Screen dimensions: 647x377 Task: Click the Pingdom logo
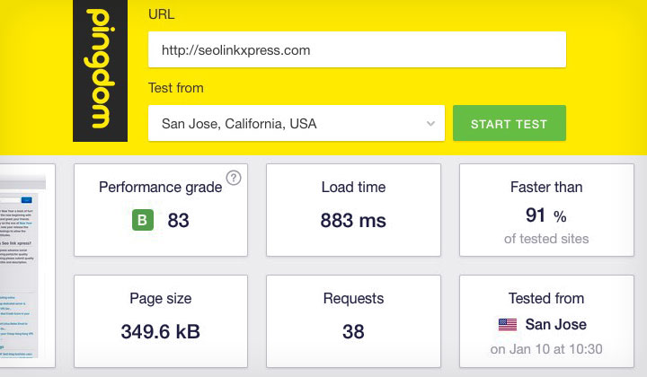click(101, 70)
